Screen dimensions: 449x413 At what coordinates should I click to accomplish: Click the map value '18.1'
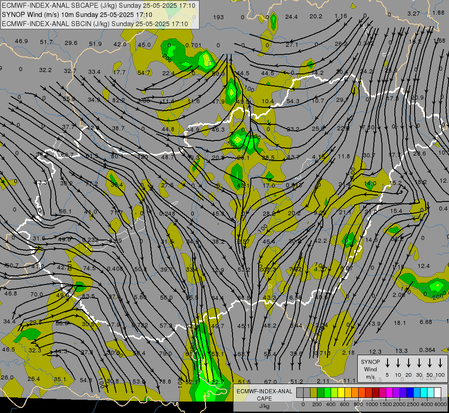400,323
